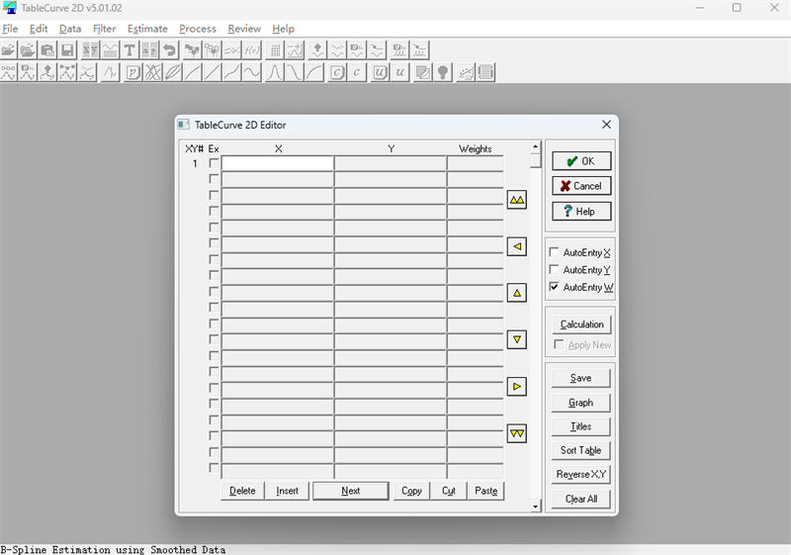
Task: Click the Sort Table button
Action: coord(580,450)
